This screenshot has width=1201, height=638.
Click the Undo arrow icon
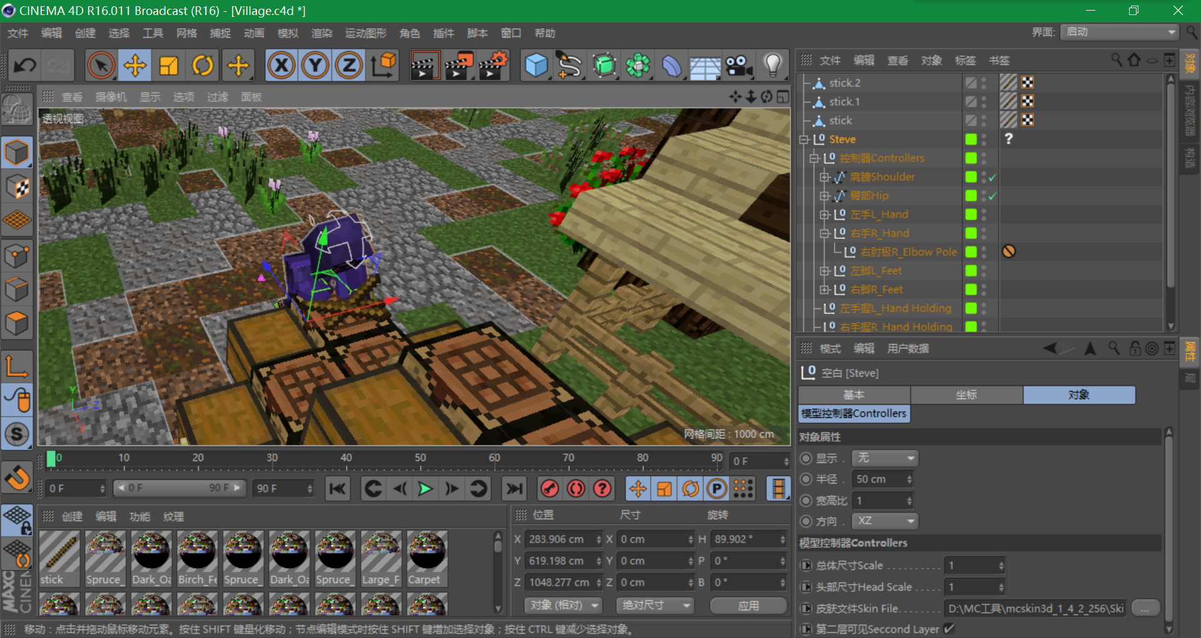tap(25, 65)
